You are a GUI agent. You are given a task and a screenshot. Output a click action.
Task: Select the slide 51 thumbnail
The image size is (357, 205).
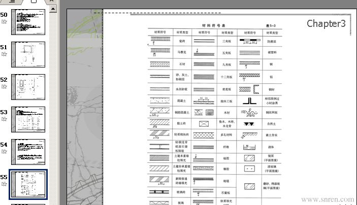point(28,54)
